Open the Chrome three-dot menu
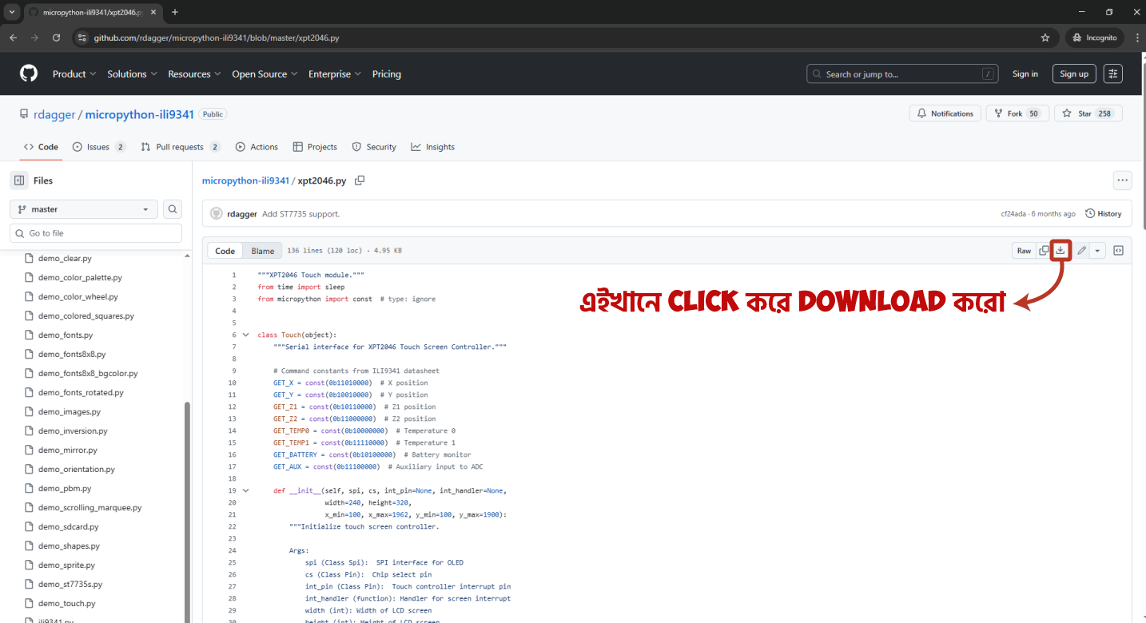 [1136, 38]
